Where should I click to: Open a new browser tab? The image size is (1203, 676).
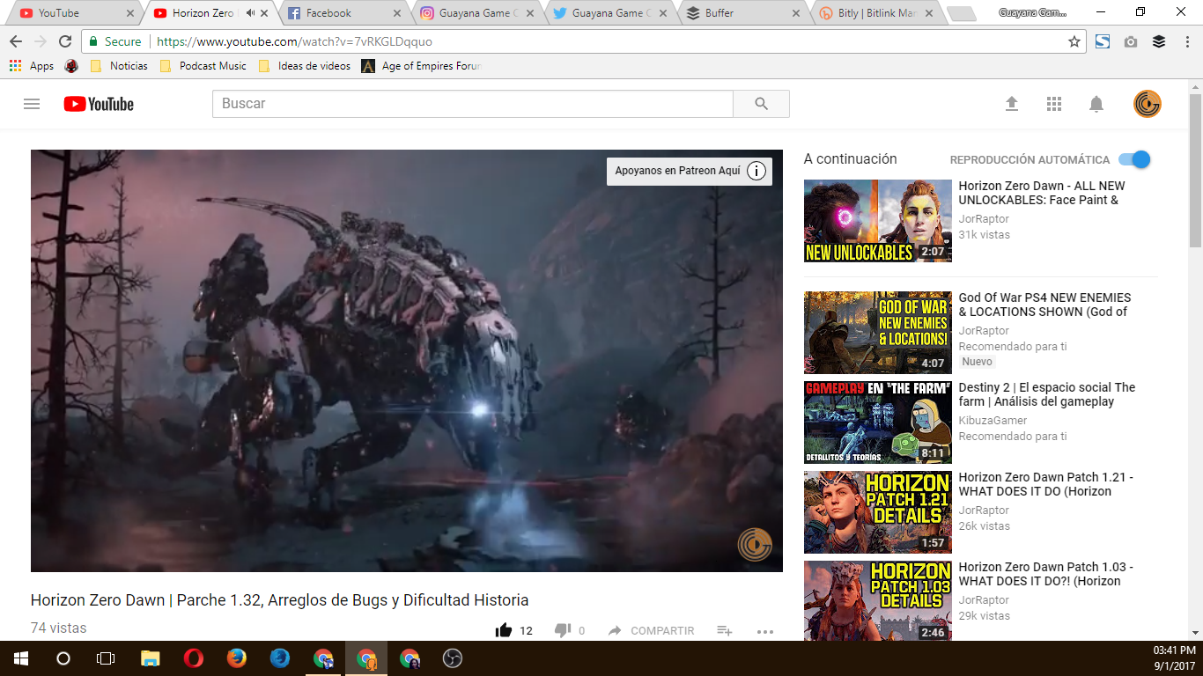pos(961,13)
